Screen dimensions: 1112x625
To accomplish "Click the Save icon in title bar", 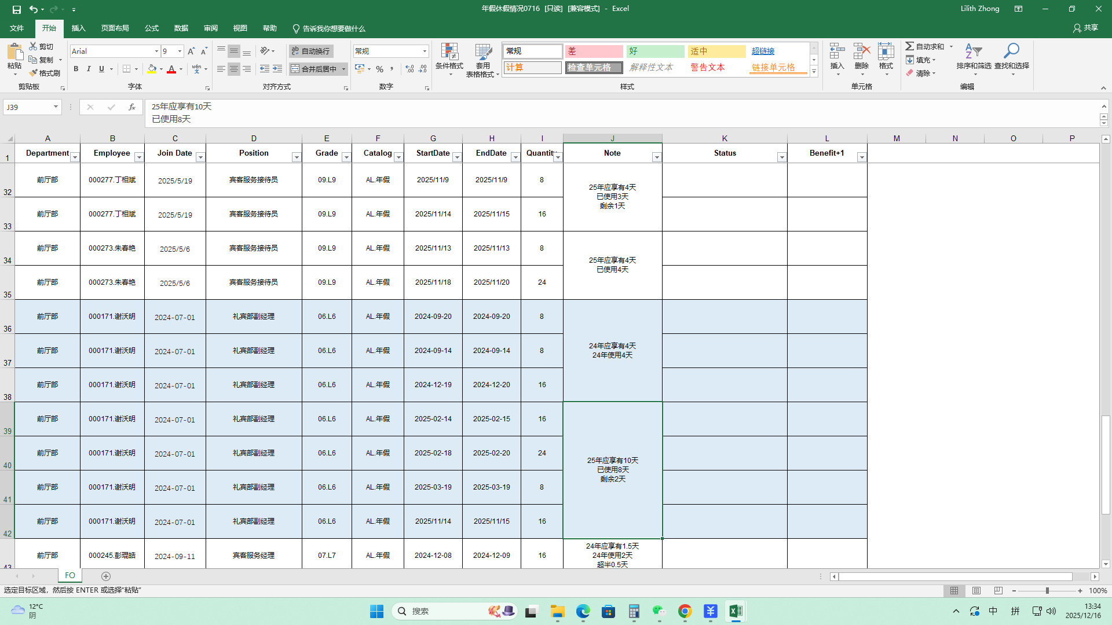I will tap(17, 9).
